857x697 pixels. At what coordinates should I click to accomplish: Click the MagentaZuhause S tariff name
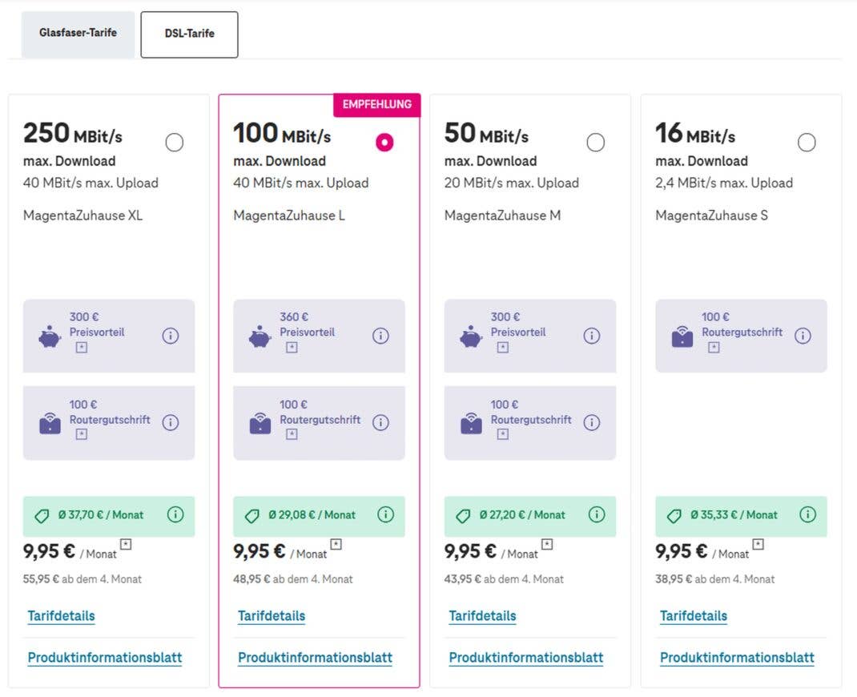[711, 216]
